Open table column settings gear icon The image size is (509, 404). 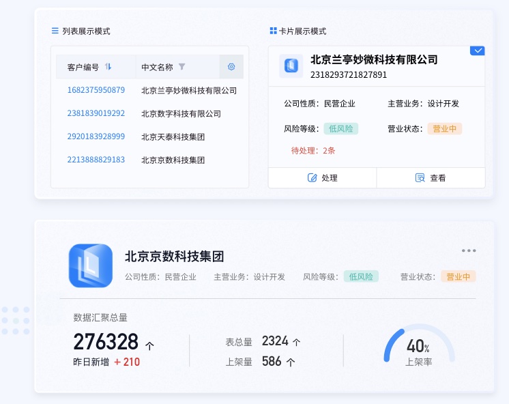click(x=231, y=67)
